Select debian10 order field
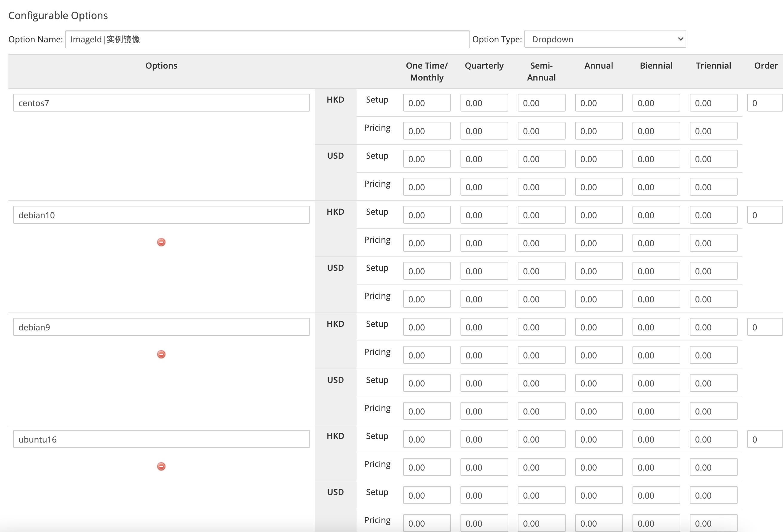Viewport: 783px width, 532px height. [x=765, y=215]
